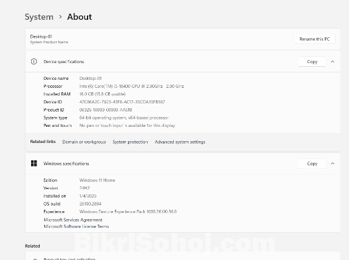The height and width of the screenshot is (260, 349).
Task: Open Domain or workgroup link
Action: click(x=84, y=142)
